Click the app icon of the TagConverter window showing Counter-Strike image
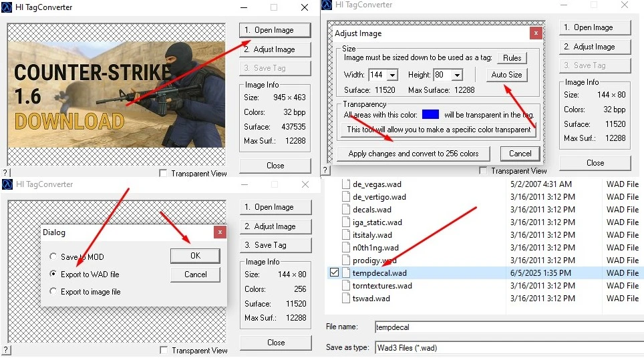Screen dimensions: 644x358 click(7, 7)
